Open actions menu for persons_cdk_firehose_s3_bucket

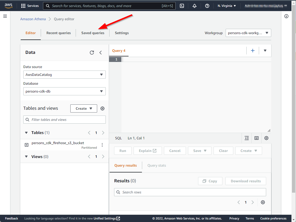click(x=102, y=145)
